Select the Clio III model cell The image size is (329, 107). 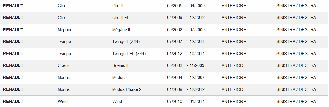tap(118, 6)
